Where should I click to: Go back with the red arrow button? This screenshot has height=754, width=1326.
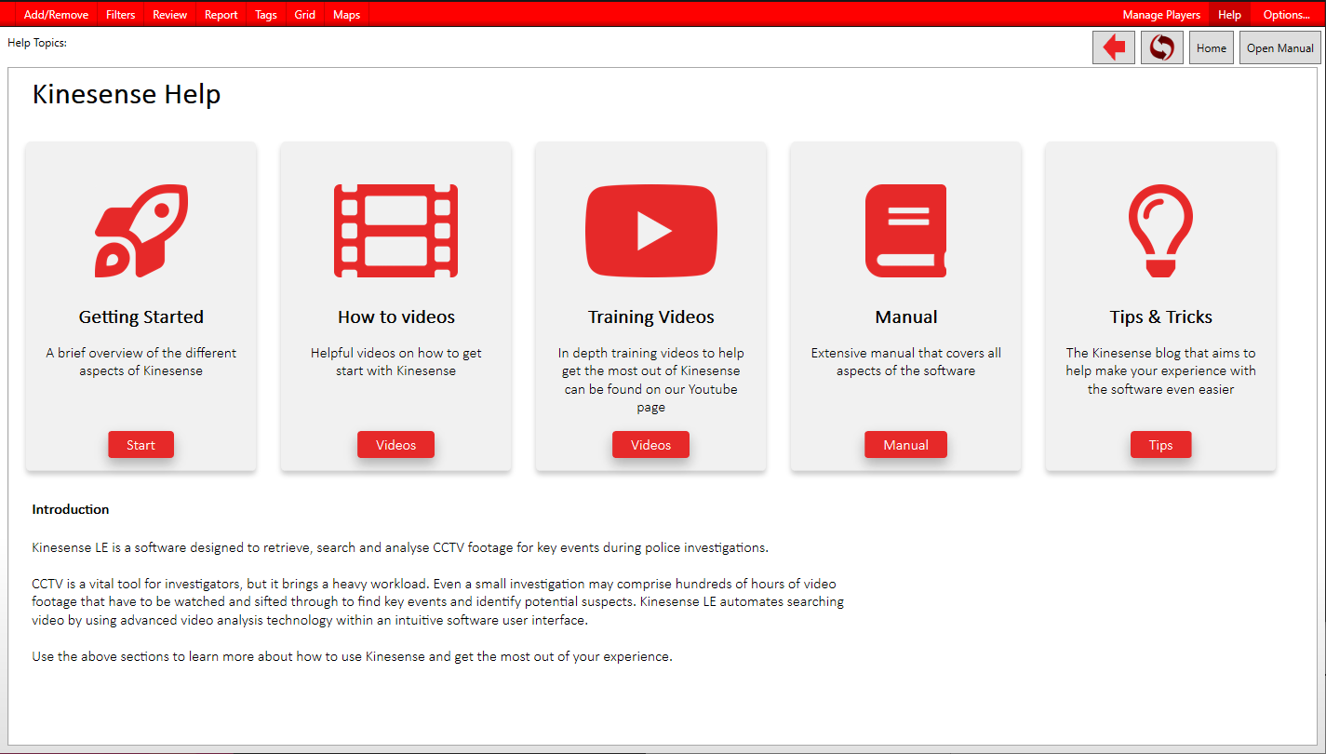tap(1114, 47)
